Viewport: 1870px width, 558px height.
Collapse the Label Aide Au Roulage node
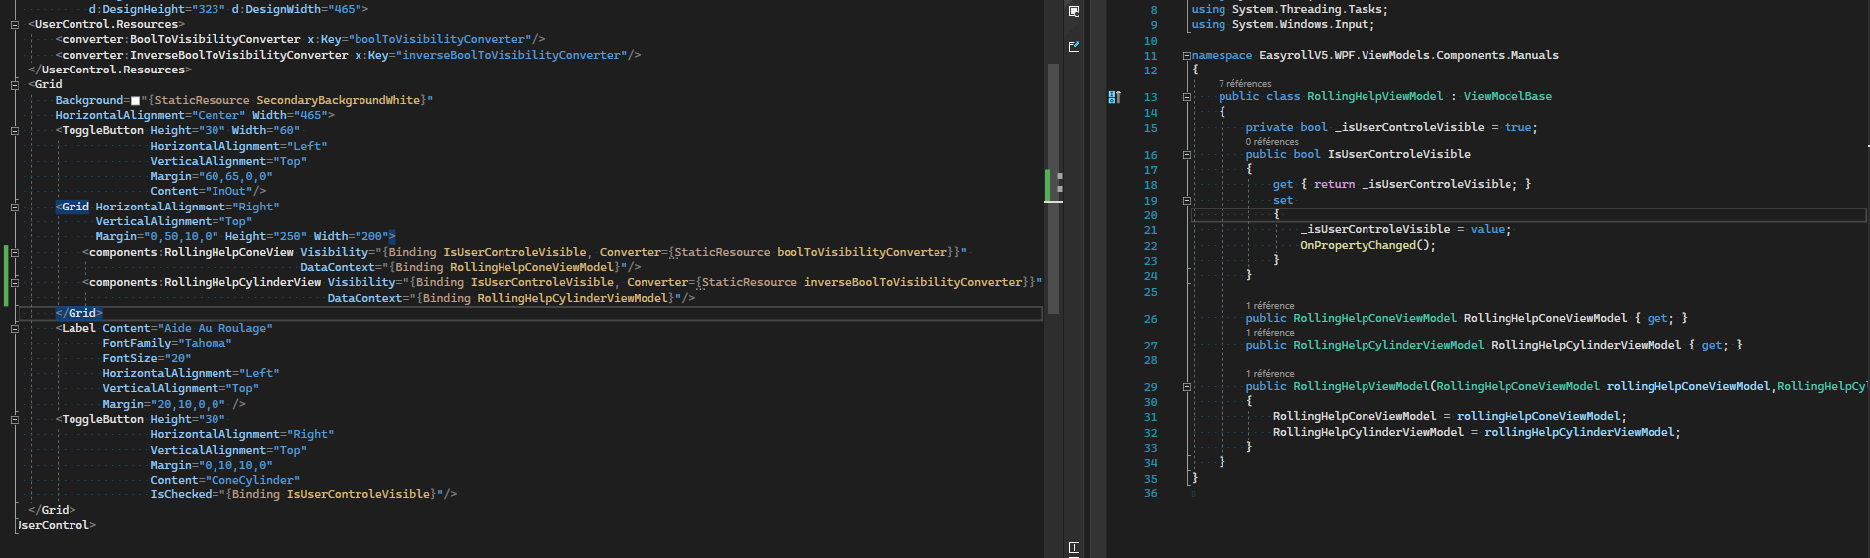coord(15,328)
